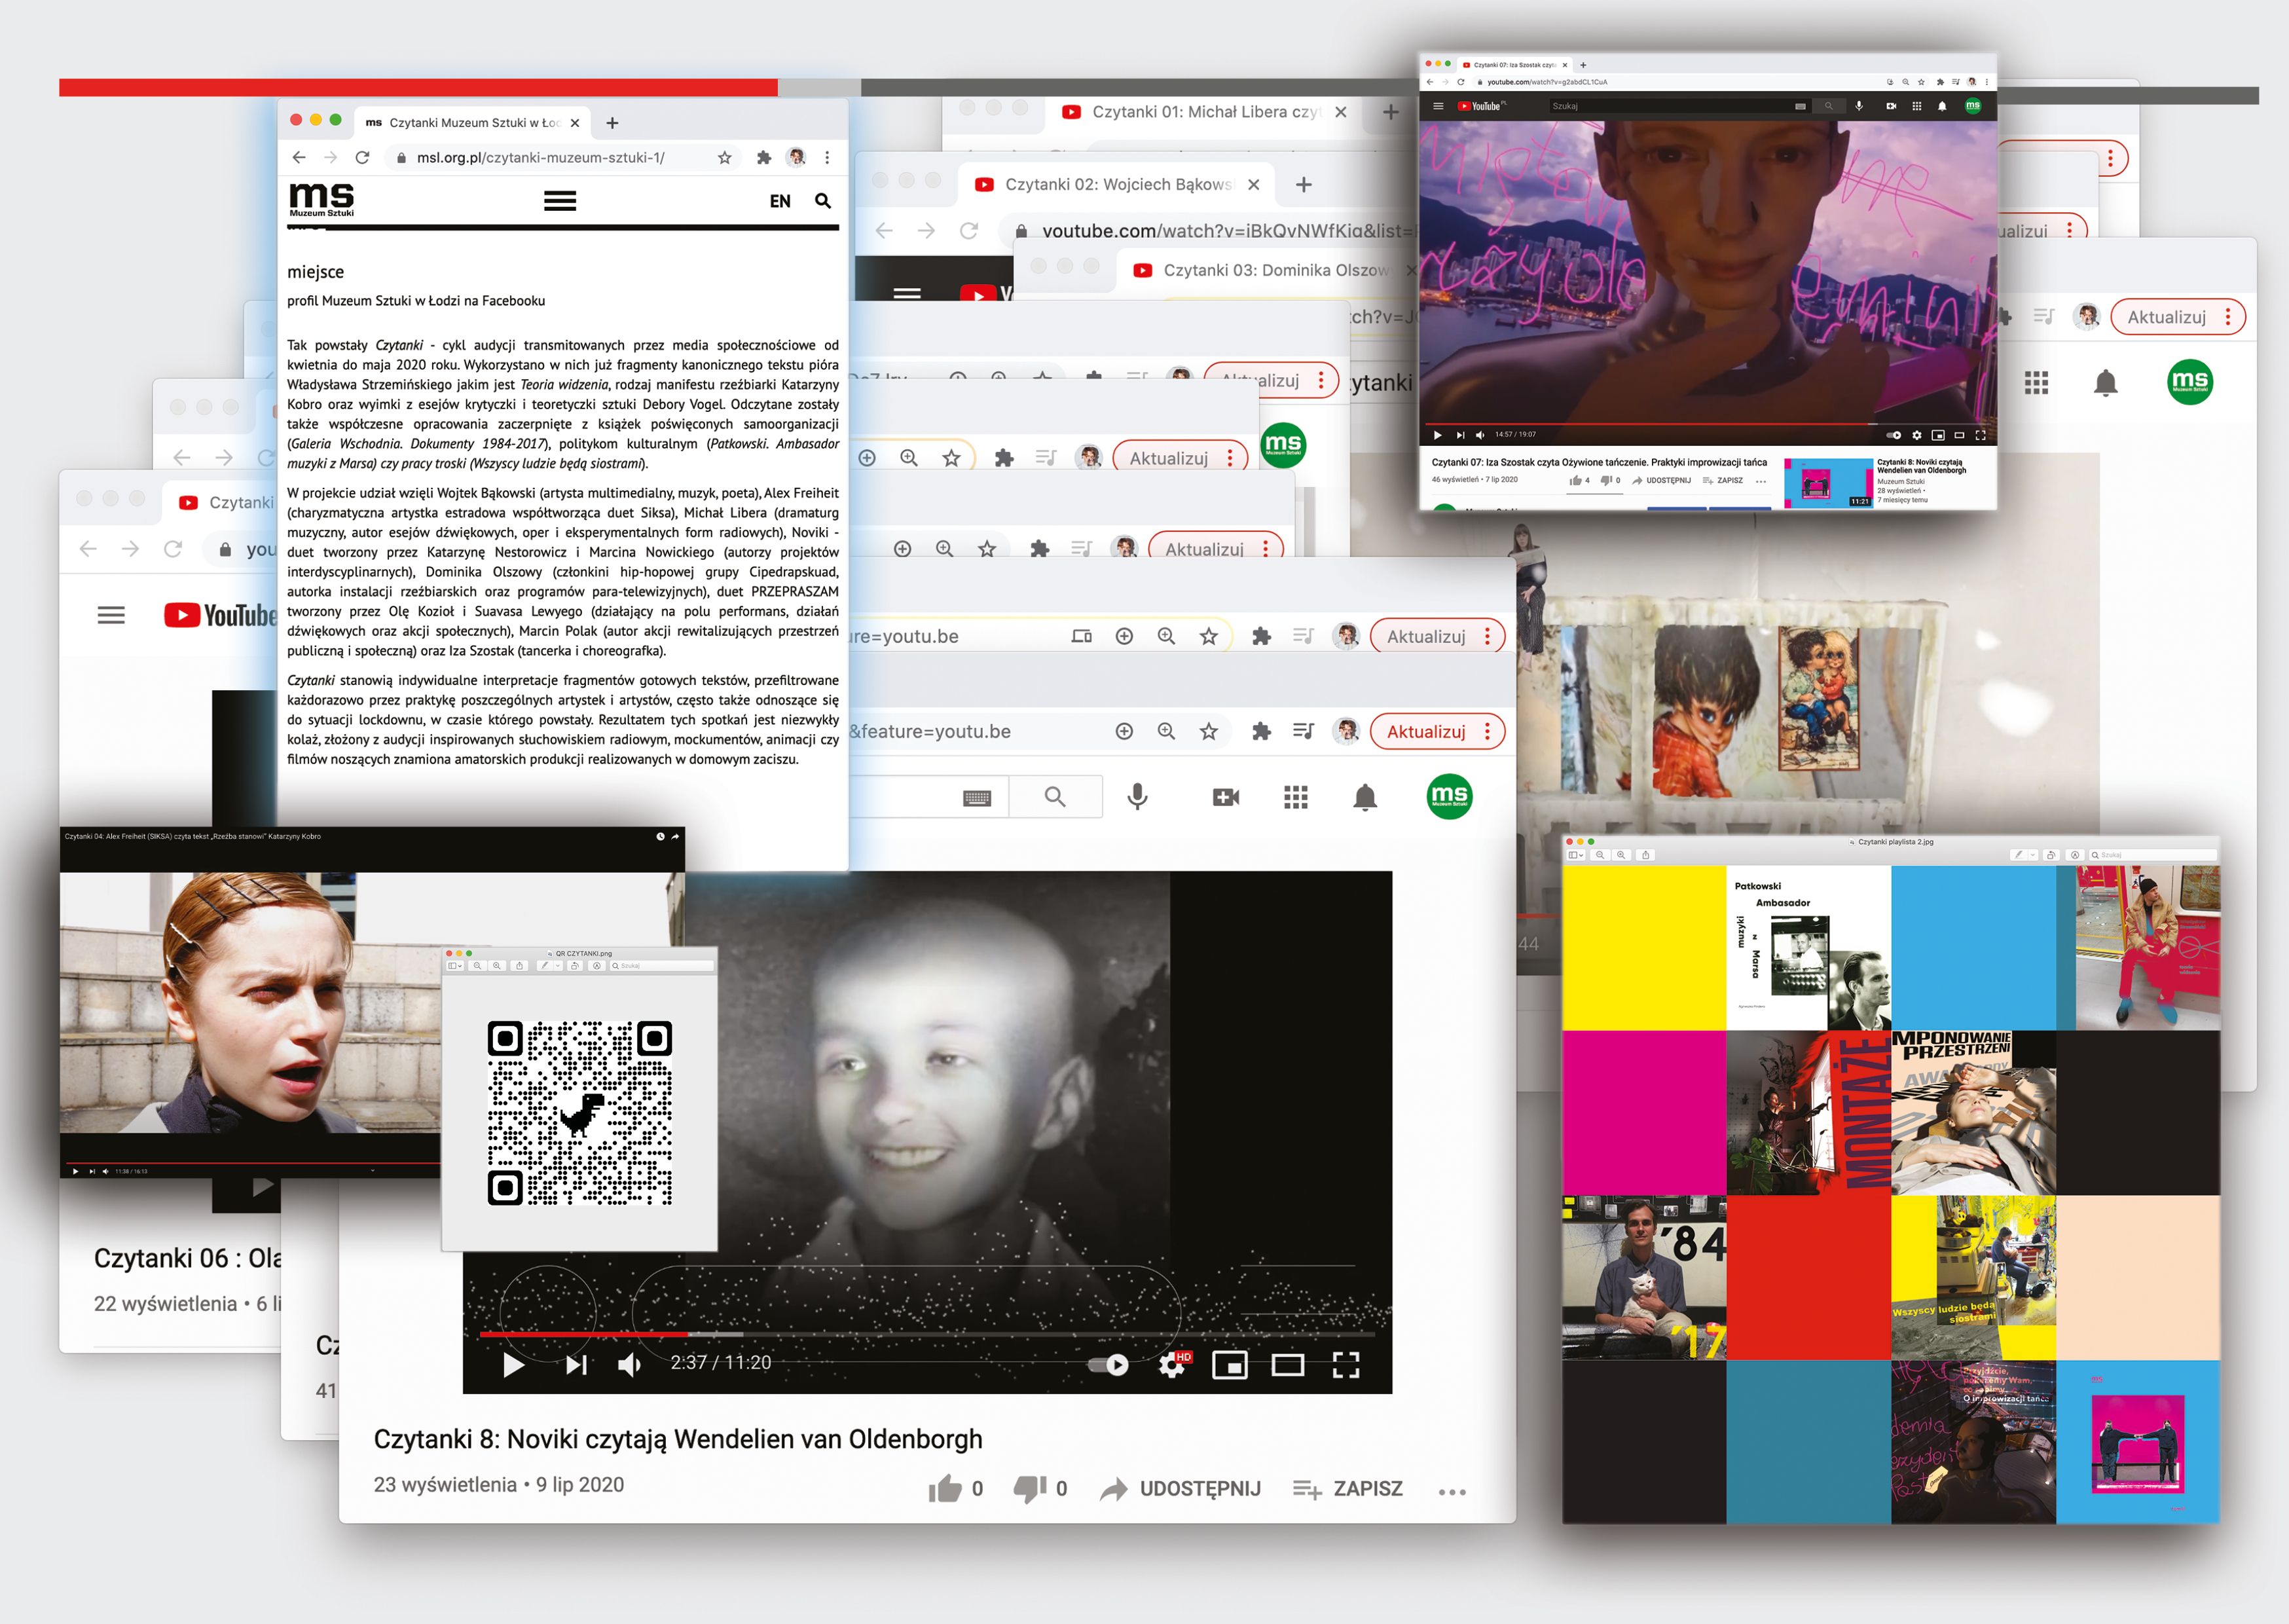Image resolution: width=2289 pixels, height=1624 pixels.
Task: Toggle autoplay switch in Czytanki 8 player
Action: coord(1108,1365)
